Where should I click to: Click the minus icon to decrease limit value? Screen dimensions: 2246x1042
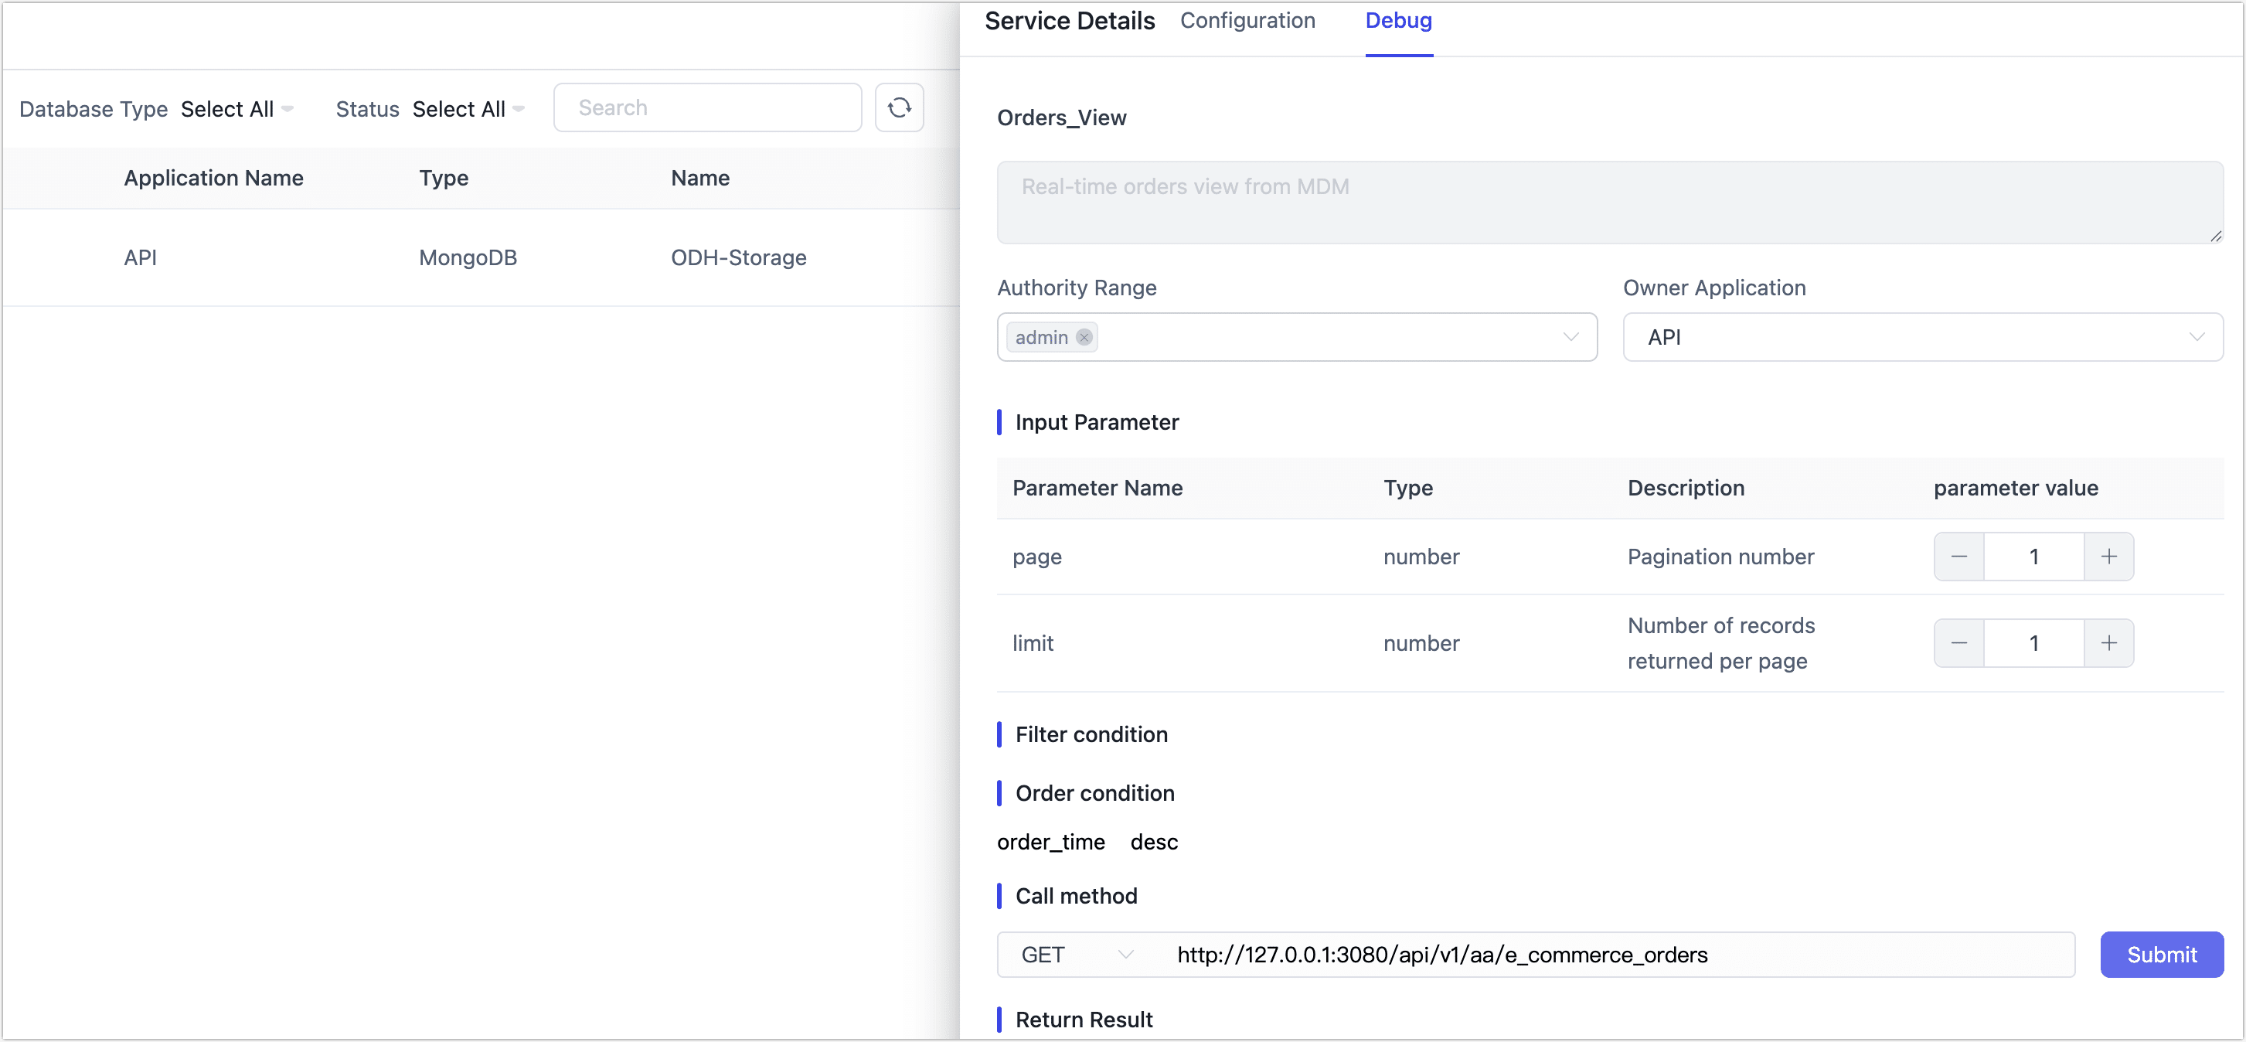(x=1958, y=642)
